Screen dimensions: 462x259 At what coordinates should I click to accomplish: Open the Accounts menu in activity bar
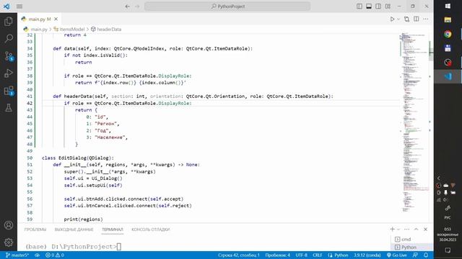[x=9, y=225]
